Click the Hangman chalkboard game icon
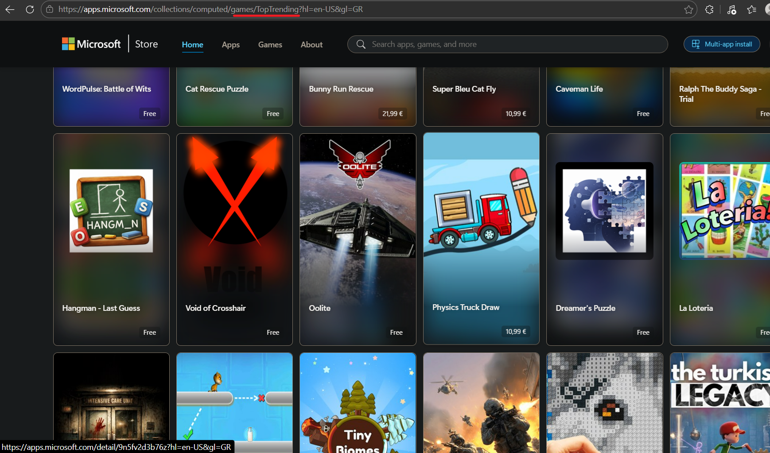The image size is (770, 453). [111, 211]
